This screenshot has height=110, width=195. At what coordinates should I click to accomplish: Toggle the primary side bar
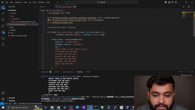(x=166, y=2)
